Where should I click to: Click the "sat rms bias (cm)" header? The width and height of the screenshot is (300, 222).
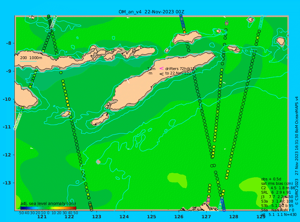pos(277,183)
